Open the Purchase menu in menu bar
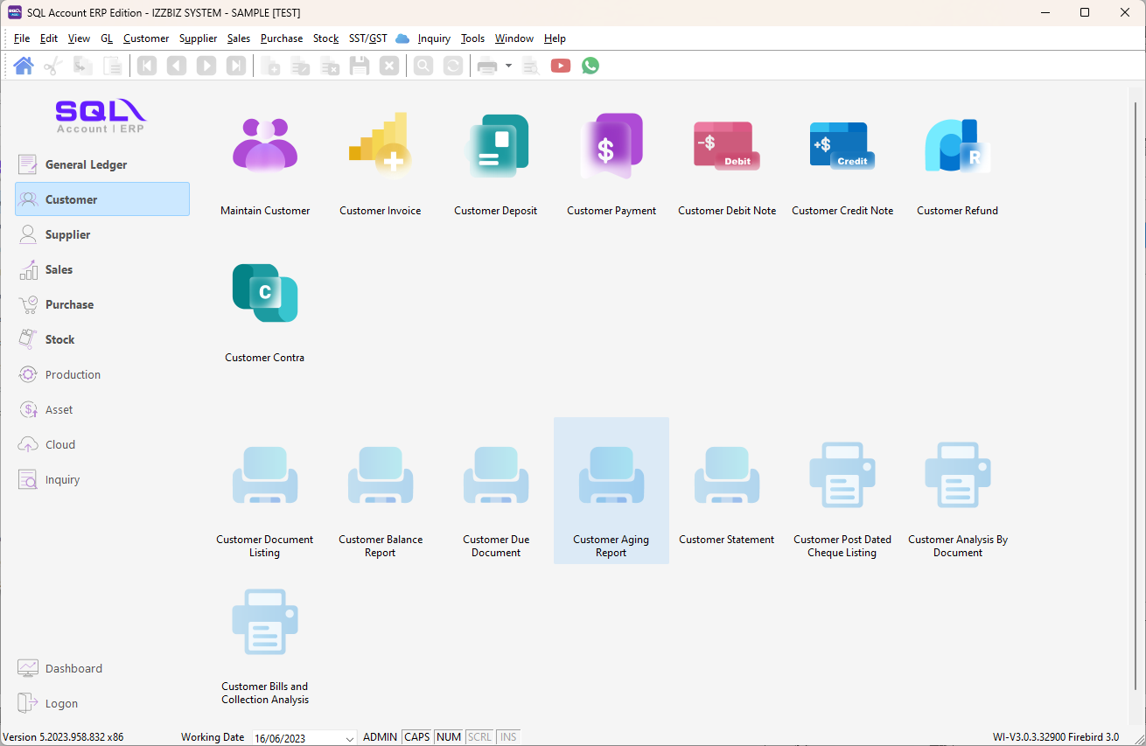The width and height of the screenshot is (1146, 746). point(282,38)
